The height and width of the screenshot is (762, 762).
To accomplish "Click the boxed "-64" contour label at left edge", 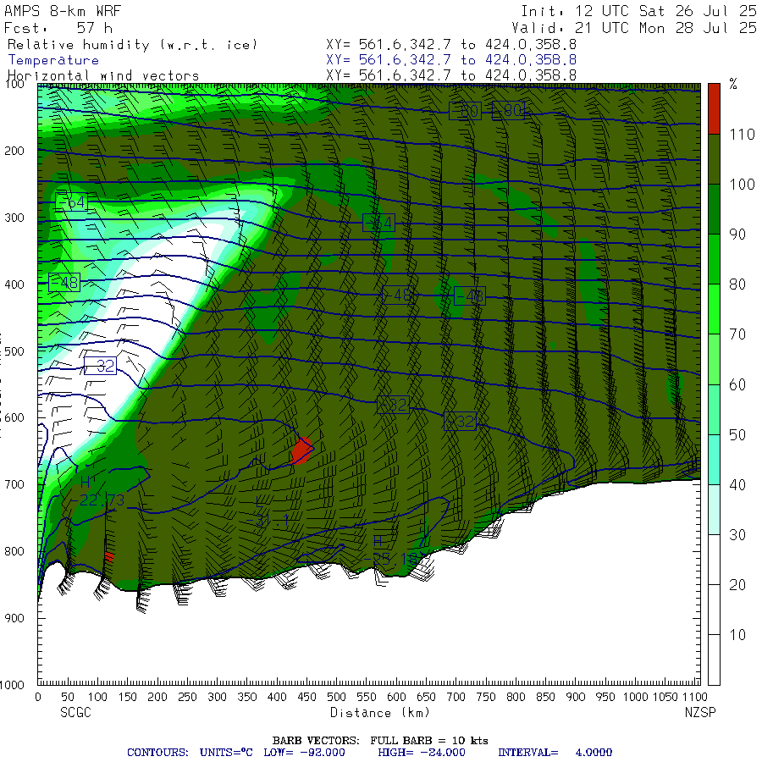I will click(71, 202).
